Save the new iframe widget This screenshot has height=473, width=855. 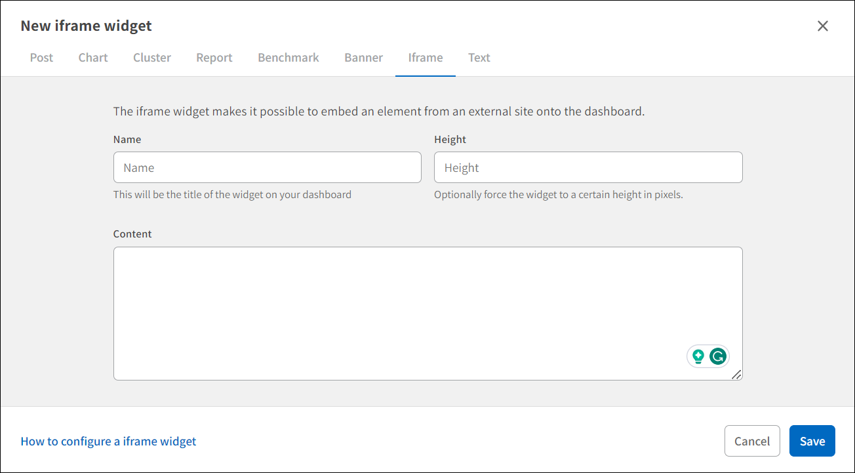pyautogui.click(x=812, y=441)
